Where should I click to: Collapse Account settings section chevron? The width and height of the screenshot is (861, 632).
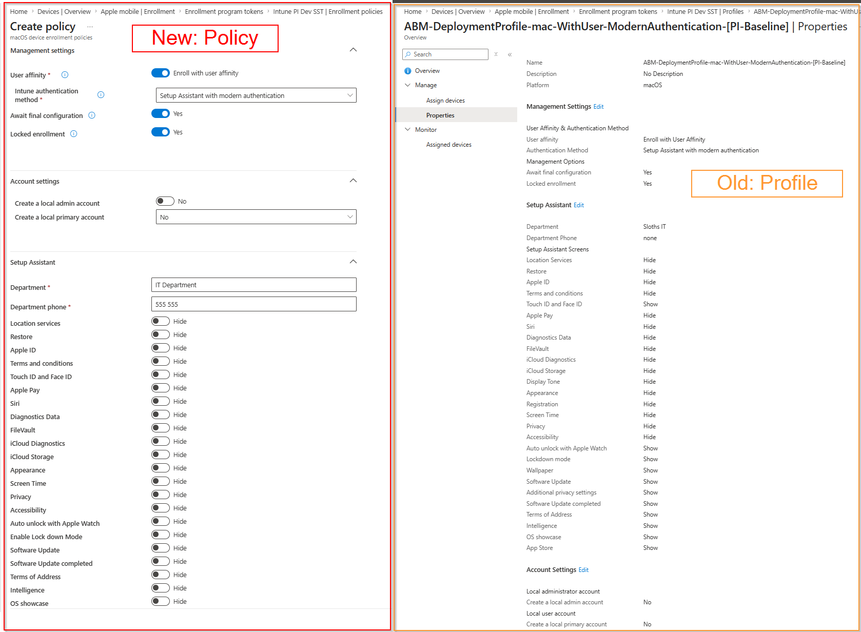[x=353, y=181]
